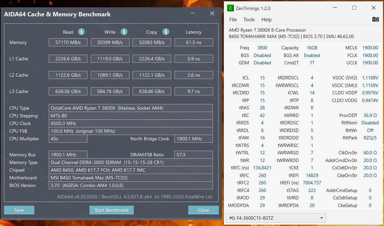Click the tCL value 15
The image size is (384, 226).
click(262, 78)
